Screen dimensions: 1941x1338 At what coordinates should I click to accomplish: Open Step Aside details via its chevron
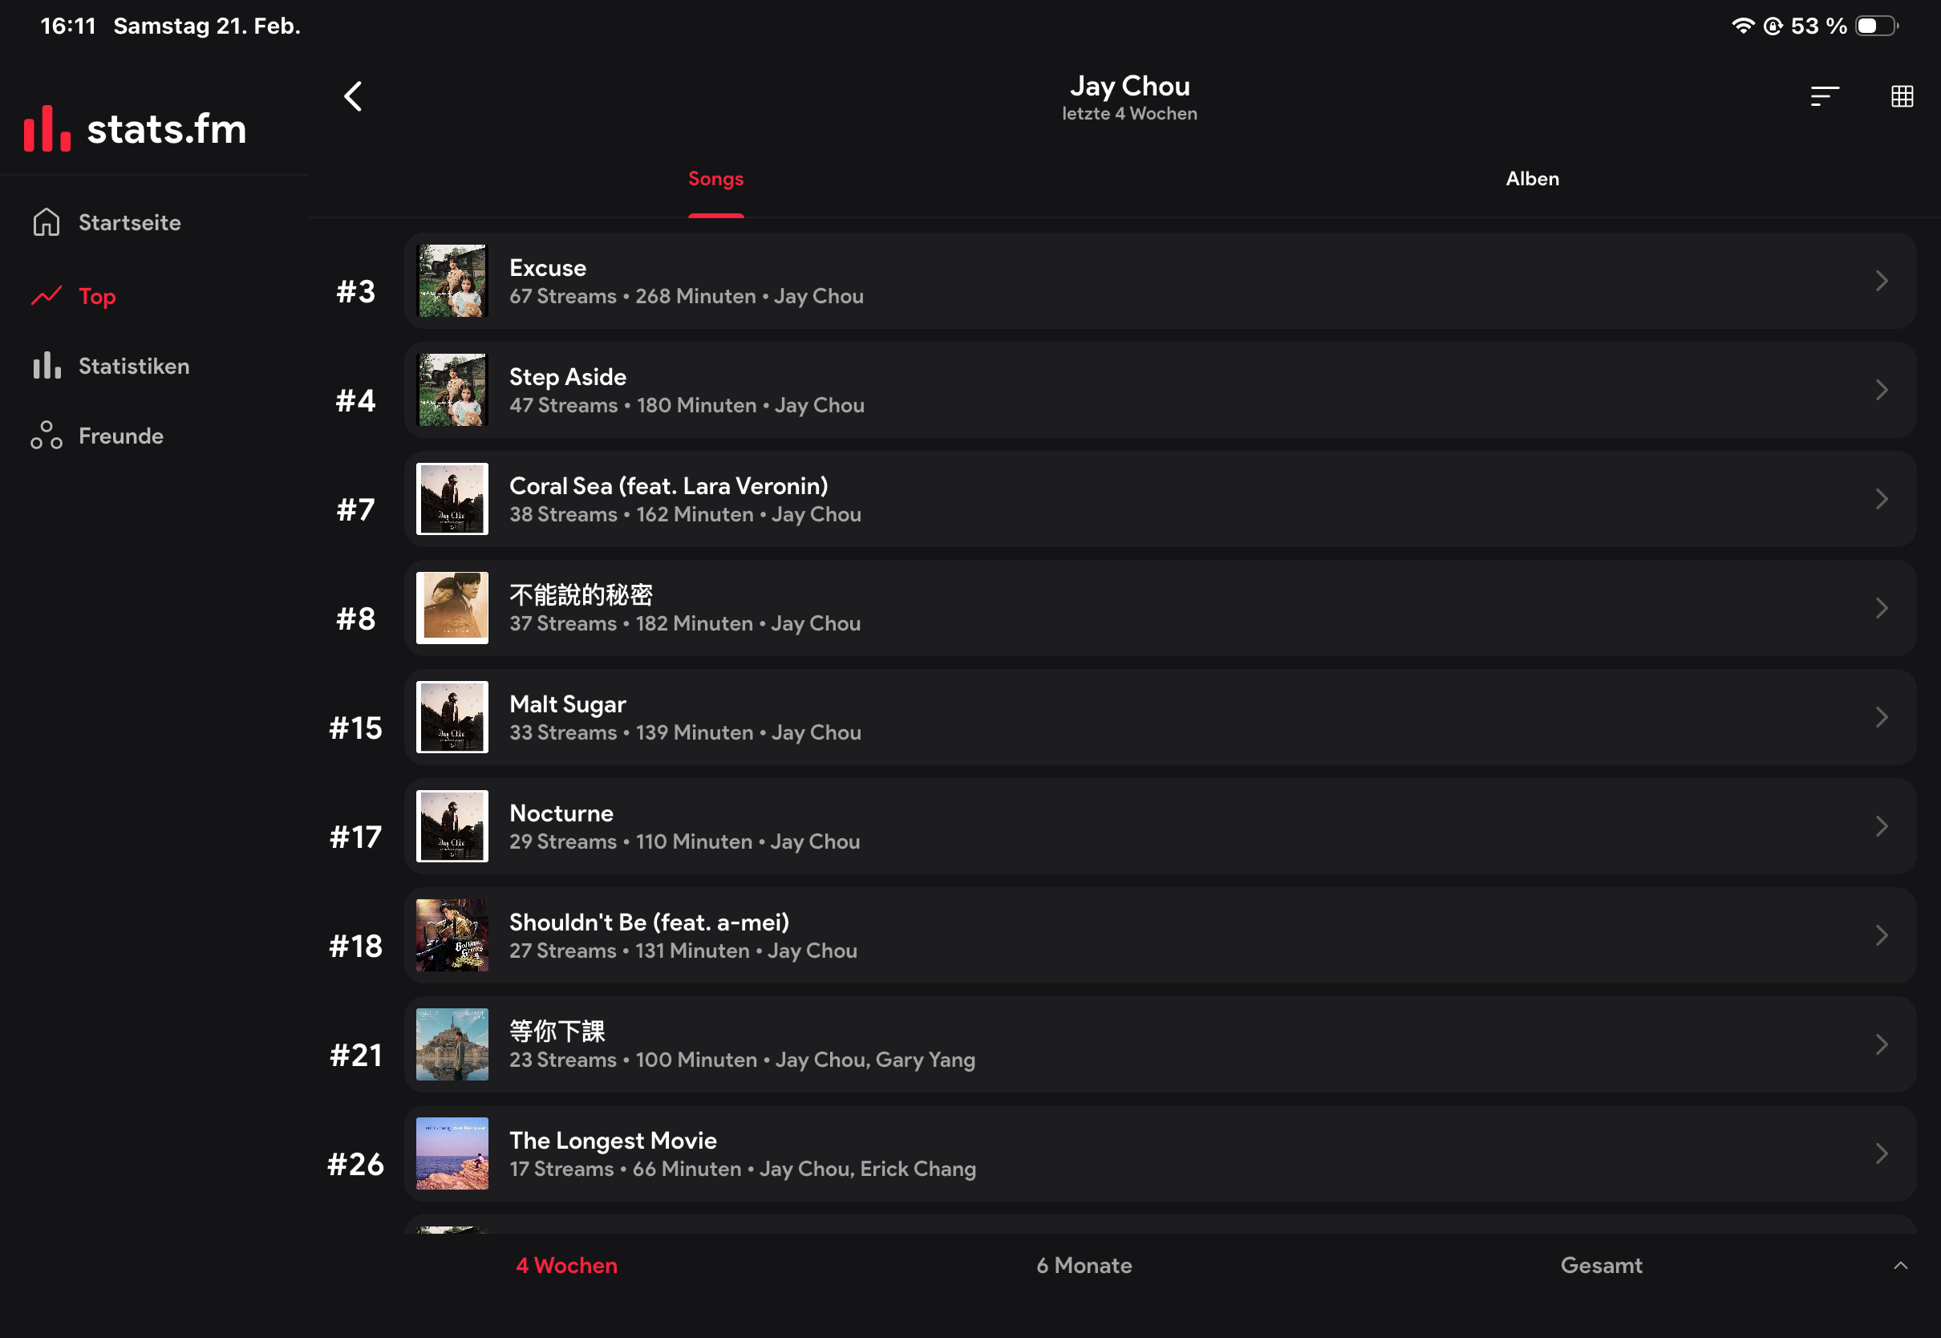pos(1882,390)
